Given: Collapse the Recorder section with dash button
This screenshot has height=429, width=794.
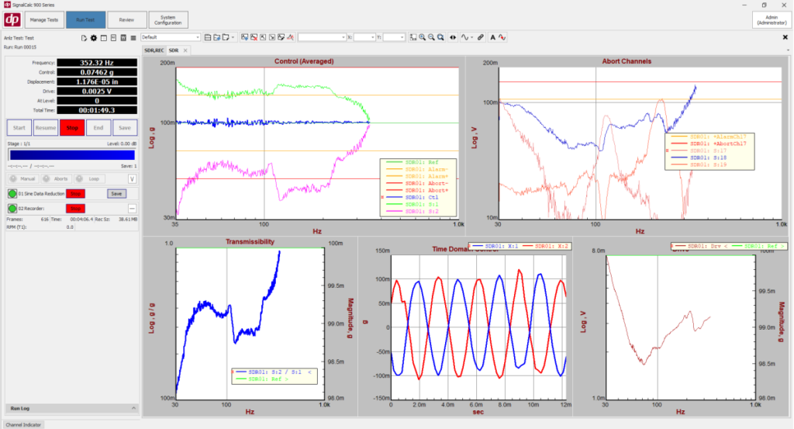Looking at the screenshot, I should [132, 209].
